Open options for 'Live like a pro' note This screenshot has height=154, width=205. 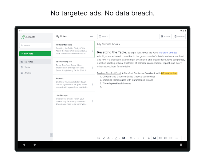pyautogui.click(x=92, y=101)
